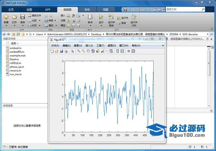Image resolution: width=216 pixels, height=151 pixels.
Task: Click the Insert Legend icon in Figure toolbar
Action: coord(122,51)
